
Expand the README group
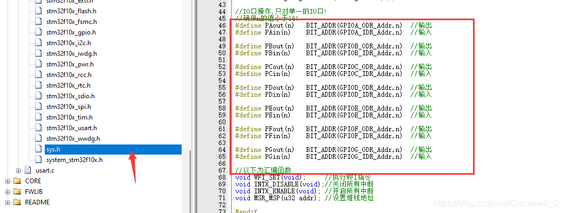coord(7,202)
